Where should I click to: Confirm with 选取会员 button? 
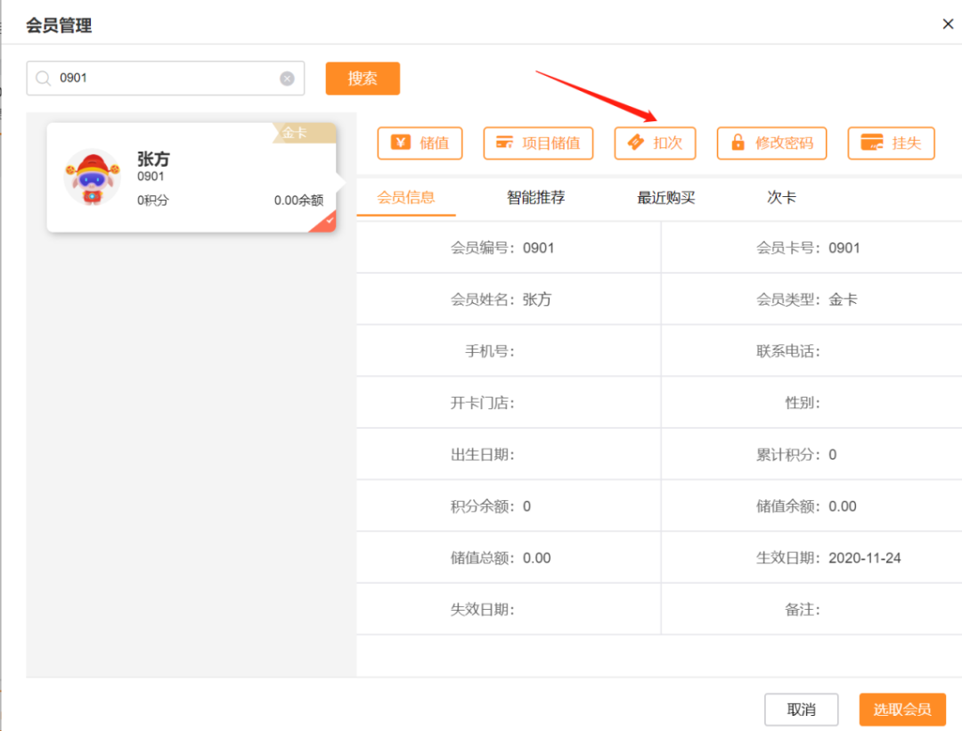tap(902, 710)
